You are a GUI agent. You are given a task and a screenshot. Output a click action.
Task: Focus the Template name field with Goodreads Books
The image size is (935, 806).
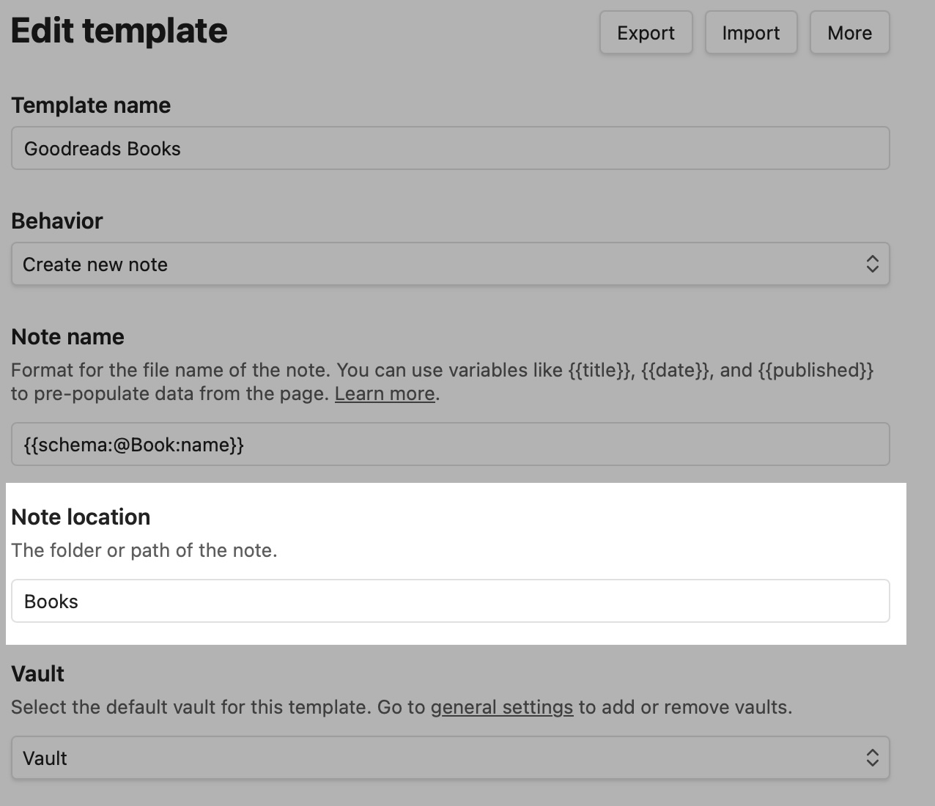[x=450, y=149]
